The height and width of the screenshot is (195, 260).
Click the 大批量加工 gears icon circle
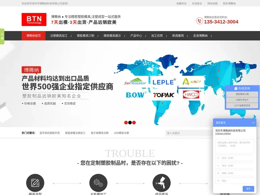coord(98,183)
